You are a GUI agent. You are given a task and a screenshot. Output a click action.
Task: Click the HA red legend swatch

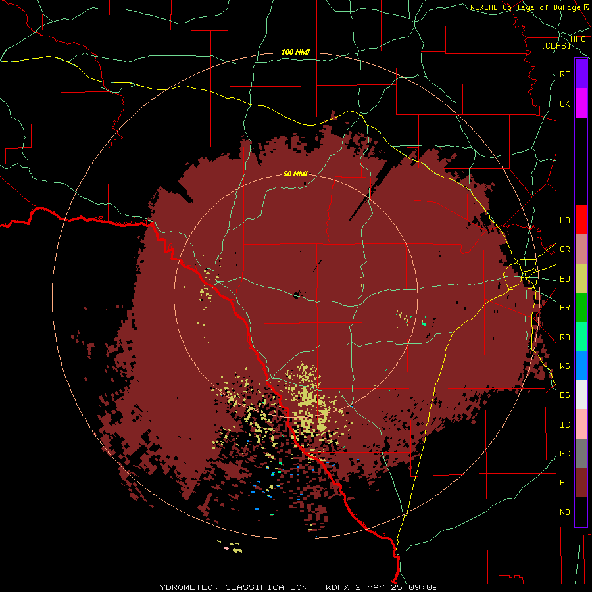coord(581,220)
